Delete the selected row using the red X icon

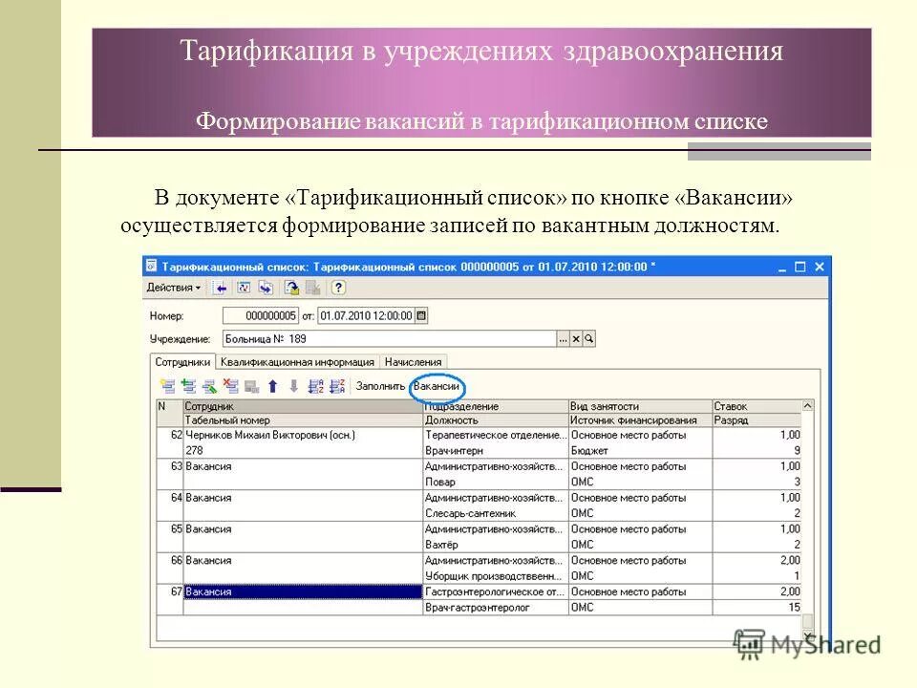[230, 387]
